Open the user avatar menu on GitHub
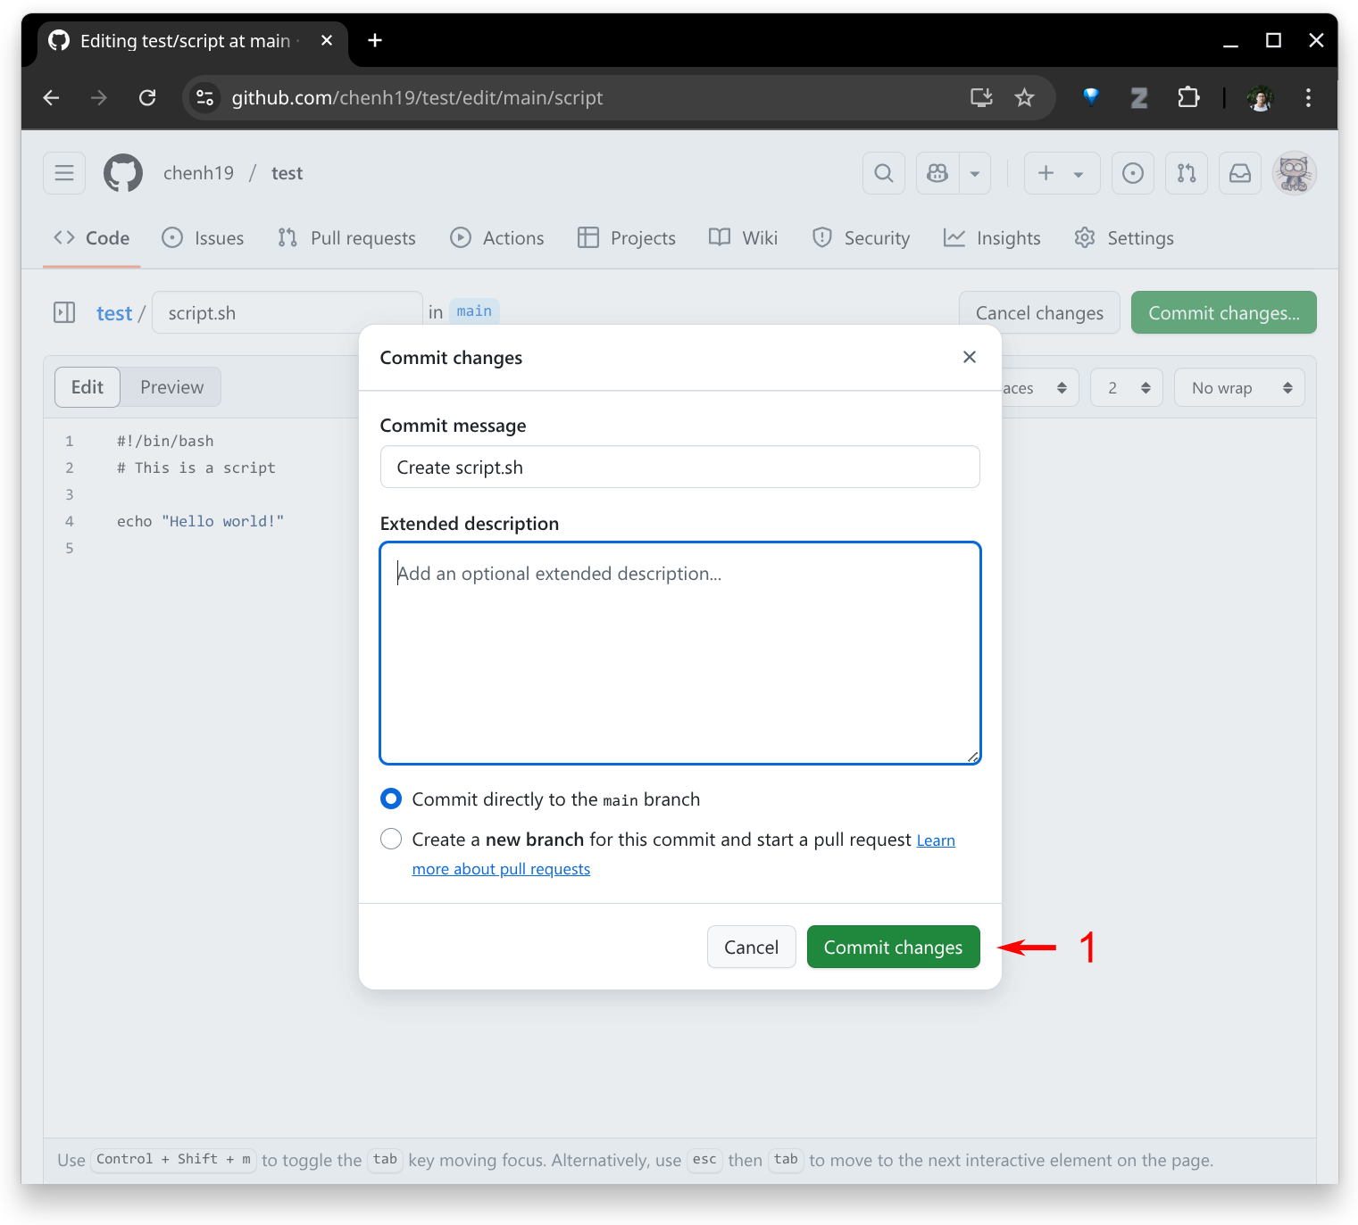The image size is (1358, 1225). click(1295, 173)
